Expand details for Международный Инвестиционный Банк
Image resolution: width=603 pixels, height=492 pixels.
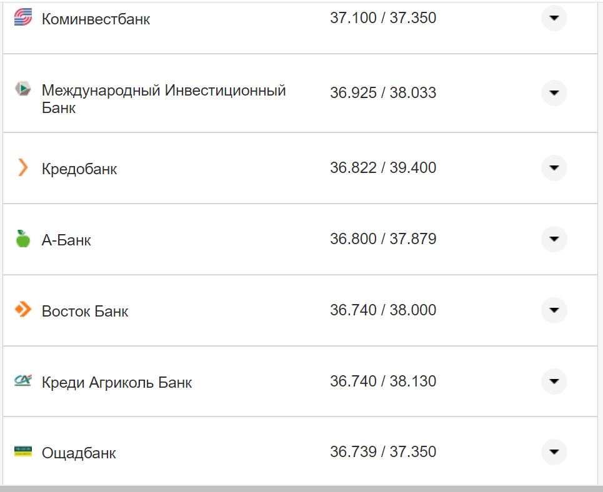554,94
